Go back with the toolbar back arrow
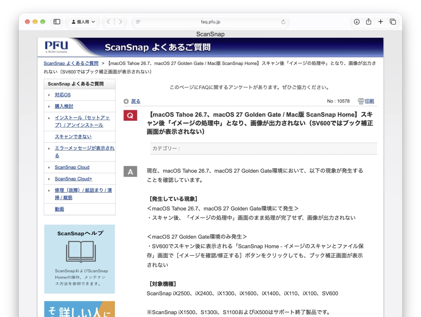 pyautogui.click(x=108, y=22)
